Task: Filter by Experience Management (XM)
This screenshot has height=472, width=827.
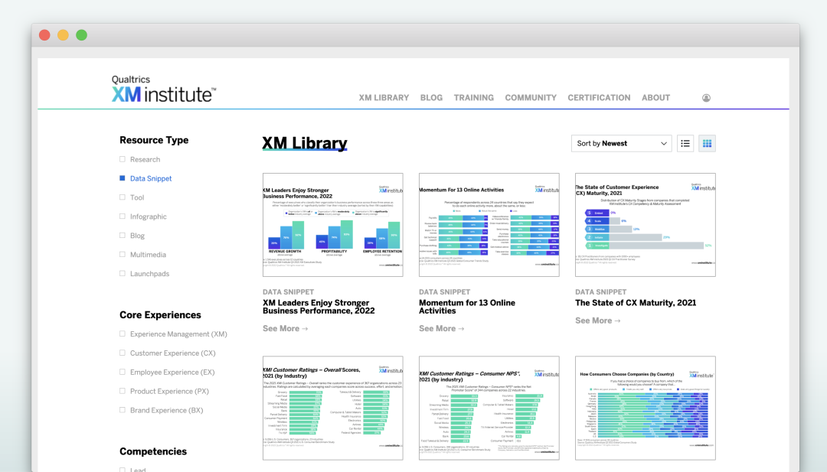Action: coord(123,334)
